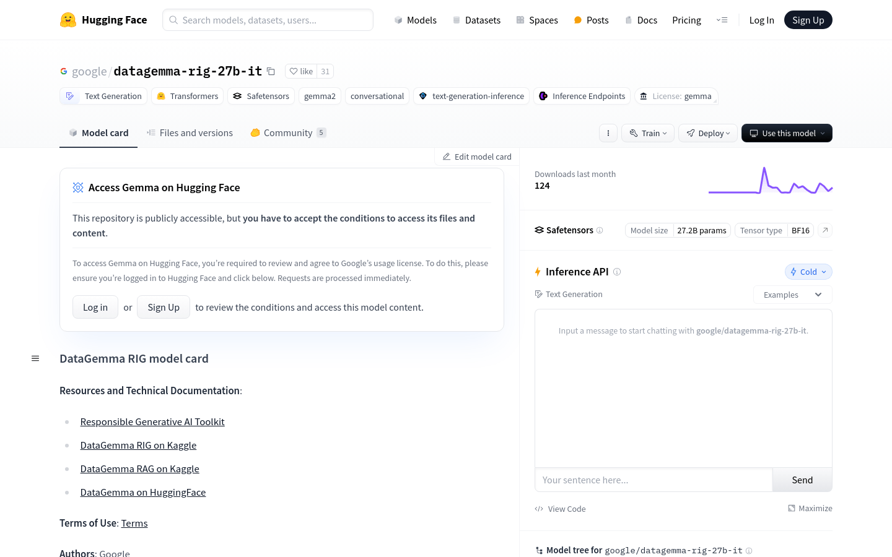Click the downloads chart graph
Screen dimensions: 892x557
point(771,180)
